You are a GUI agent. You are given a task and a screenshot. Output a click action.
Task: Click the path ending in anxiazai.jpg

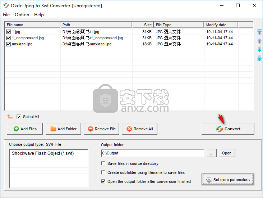(87, 44)
